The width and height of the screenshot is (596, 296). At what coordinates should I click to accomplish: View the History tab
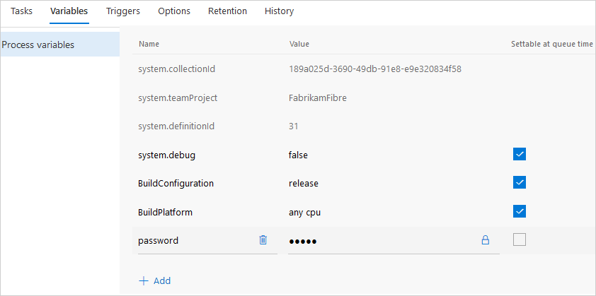tap(279, 11)
